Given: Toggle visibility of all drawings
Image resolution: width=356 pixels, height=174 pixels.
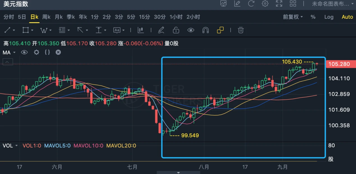Looking at the screenshot, I should coord(191,30).
